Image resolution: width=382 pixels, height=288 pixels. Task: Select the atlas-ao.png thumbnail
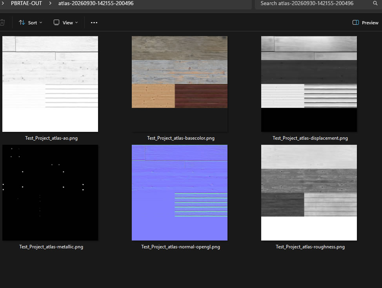coord(50,84)
